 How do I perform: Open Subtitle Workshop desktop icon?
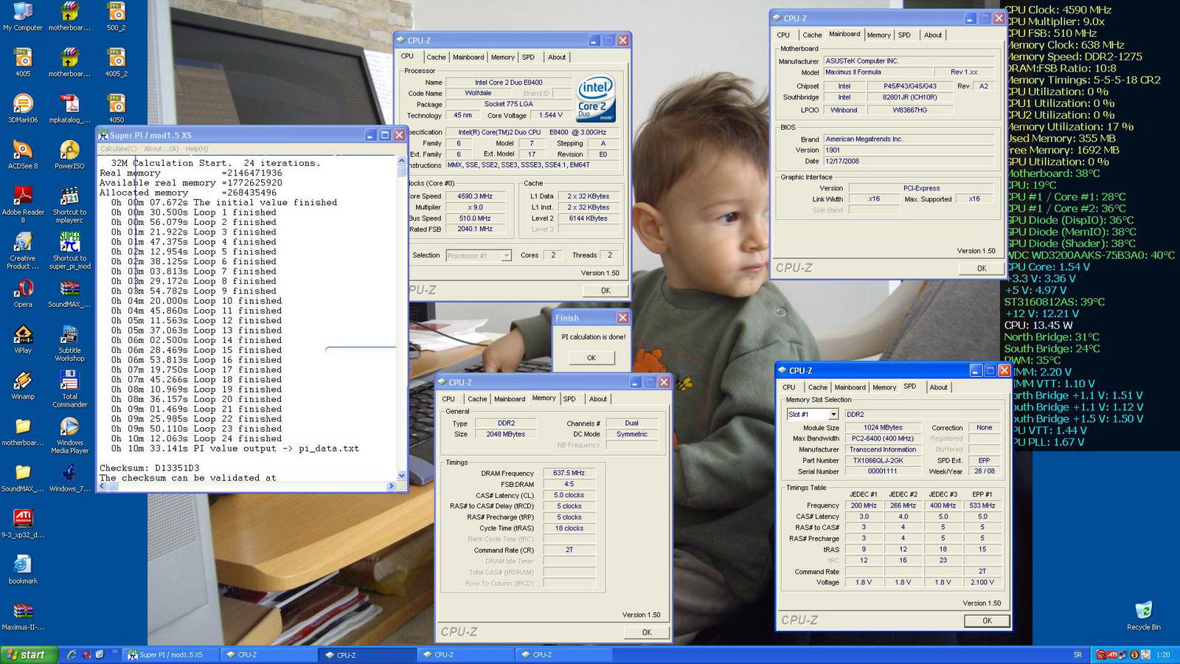coord(69,343)
